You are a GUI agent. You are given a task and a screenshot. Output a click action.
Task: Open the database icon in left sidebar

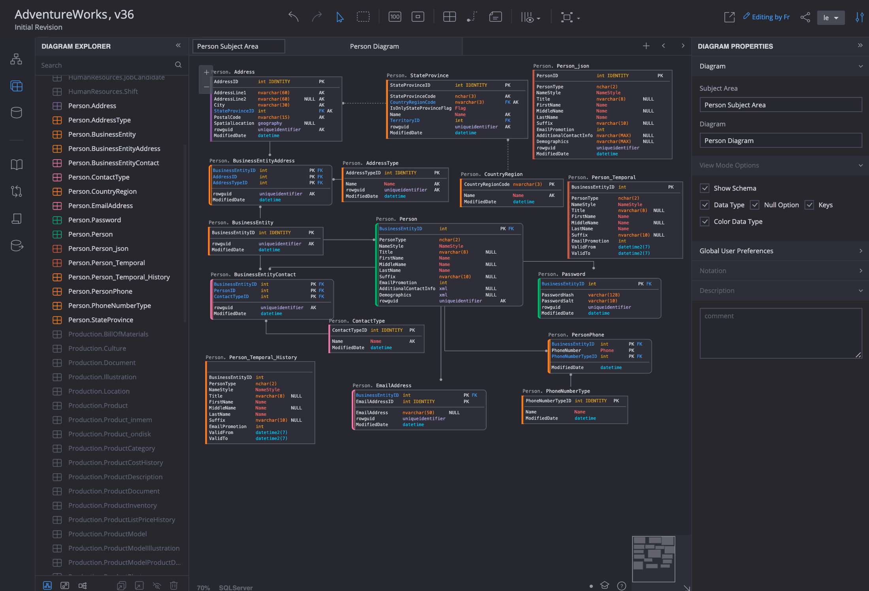pos(16,113)
